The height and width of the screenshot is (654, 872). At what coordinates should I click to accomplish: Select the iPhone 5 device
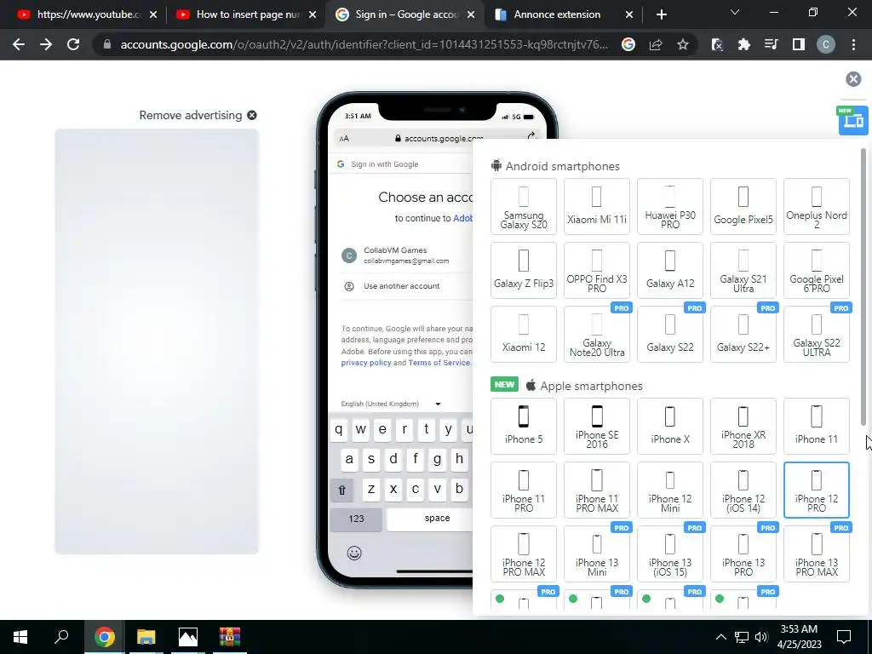click(x=524, y=426)
